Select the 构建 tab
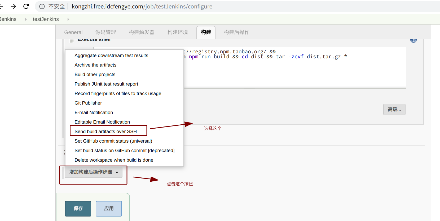The width and height of the screenshot is (440, 221). click(206, 32)
